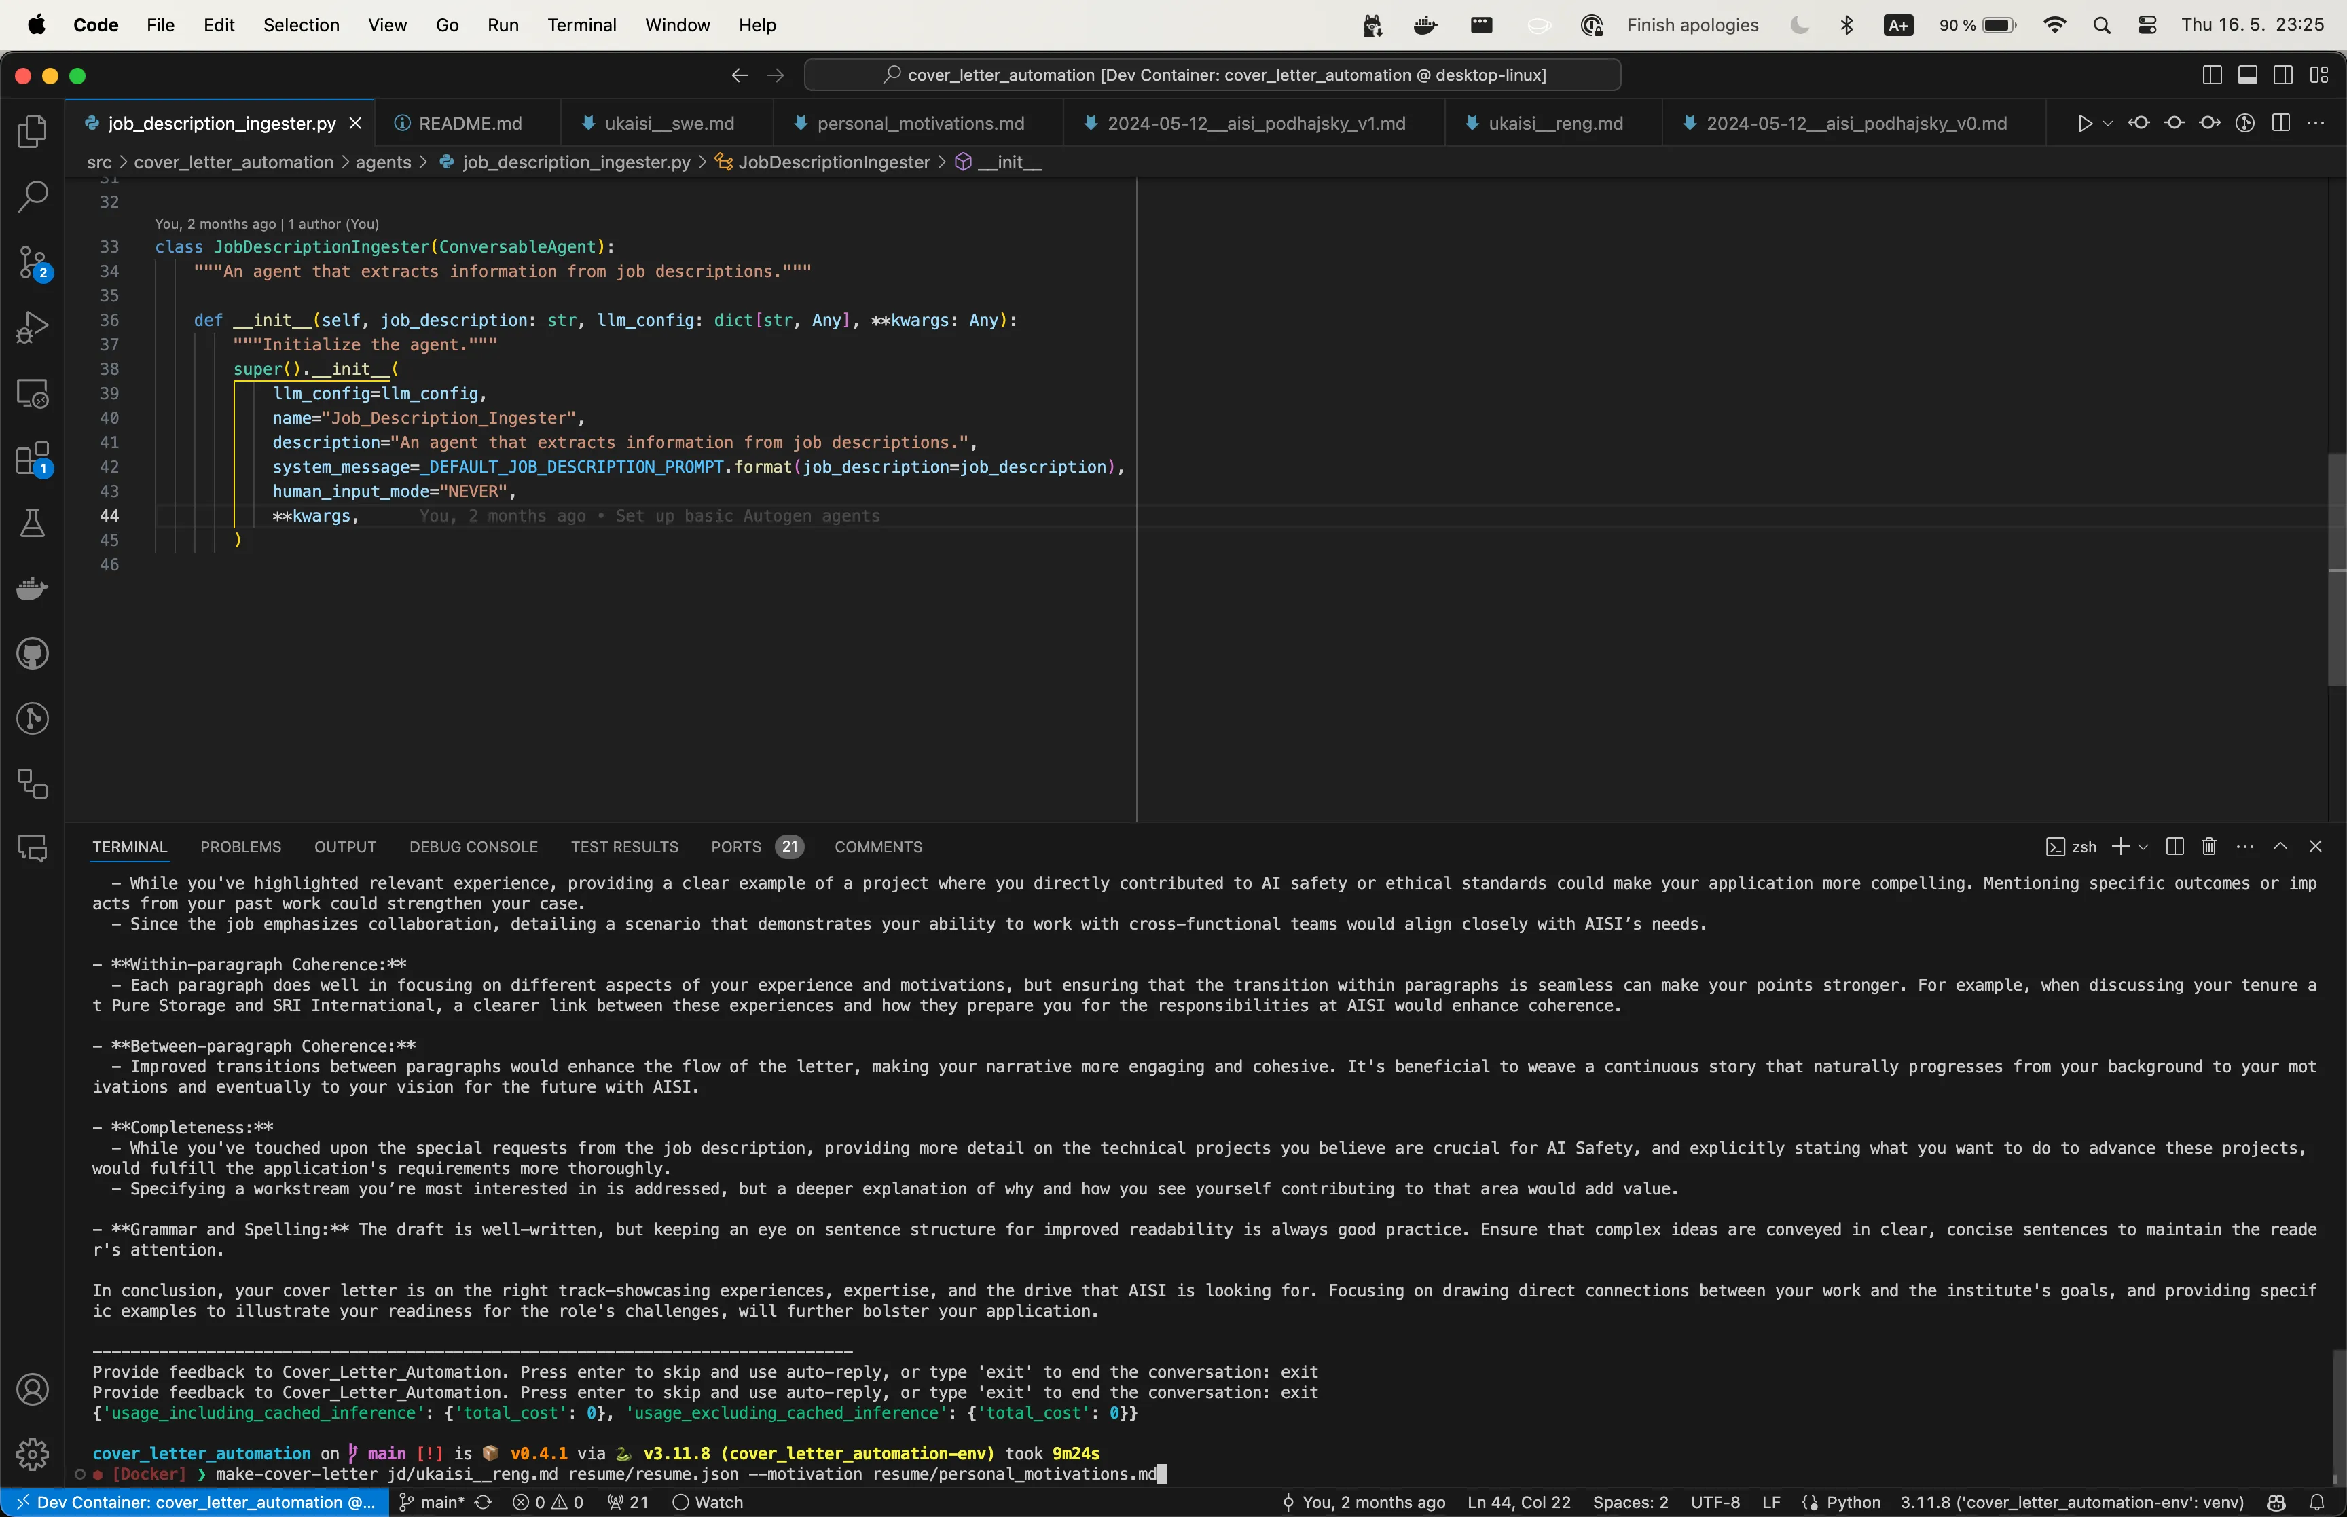The width and height of the screenshot is (2347, 1517).
Task: Go to line via Ln 44, Col 22
Action: tap(1518, 1502)
